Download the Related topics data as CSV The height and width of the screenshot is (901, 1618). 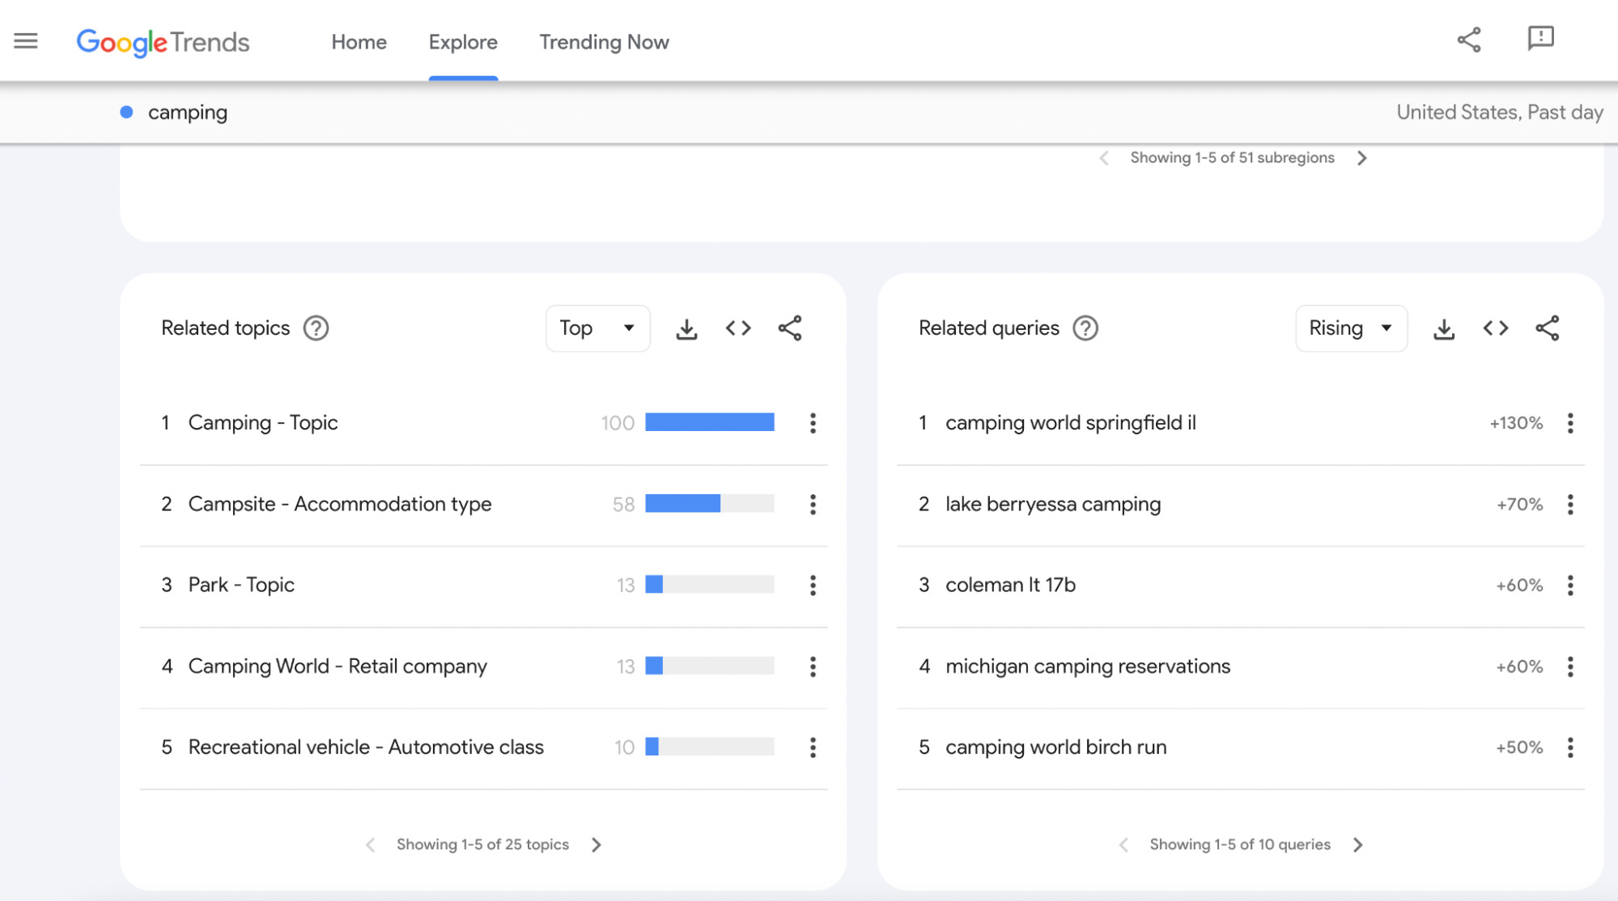click(x=686, y=328)
